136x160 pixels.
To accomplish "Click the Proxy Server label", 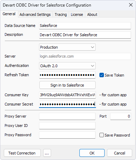I will click(16, 116).
